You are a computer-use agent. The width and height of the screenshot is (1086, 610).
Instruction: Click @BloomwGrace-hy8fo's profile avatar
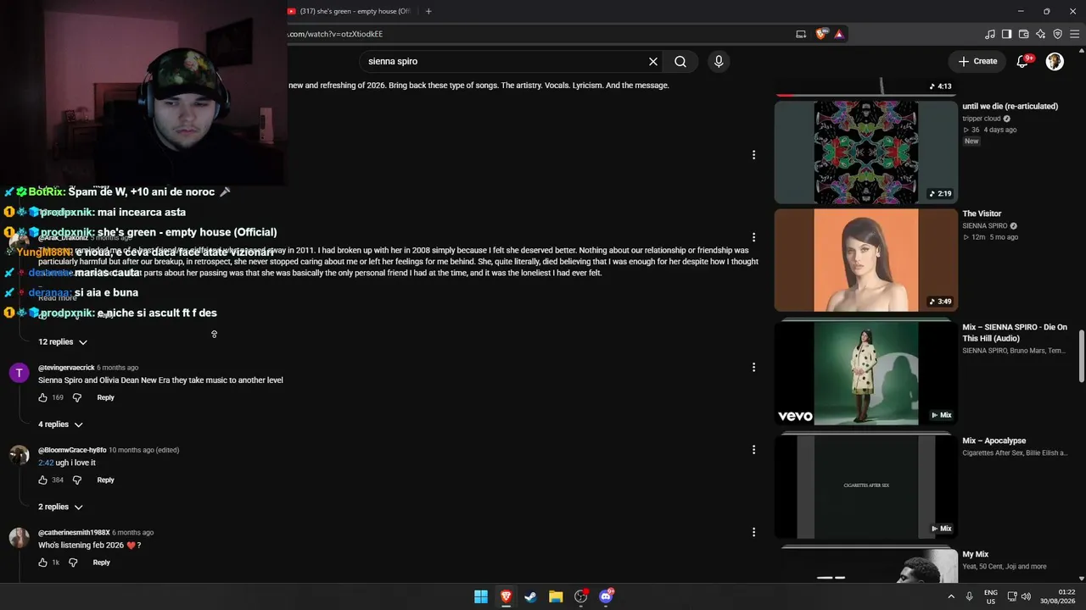pos(19,456)
